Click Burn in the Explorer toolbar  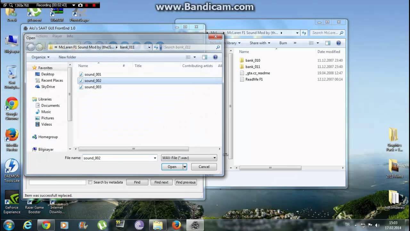coord(283,43)
